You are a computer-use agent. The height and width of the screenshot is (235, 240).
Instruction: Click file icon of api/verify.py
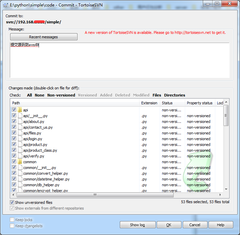[x=20, y=156]
